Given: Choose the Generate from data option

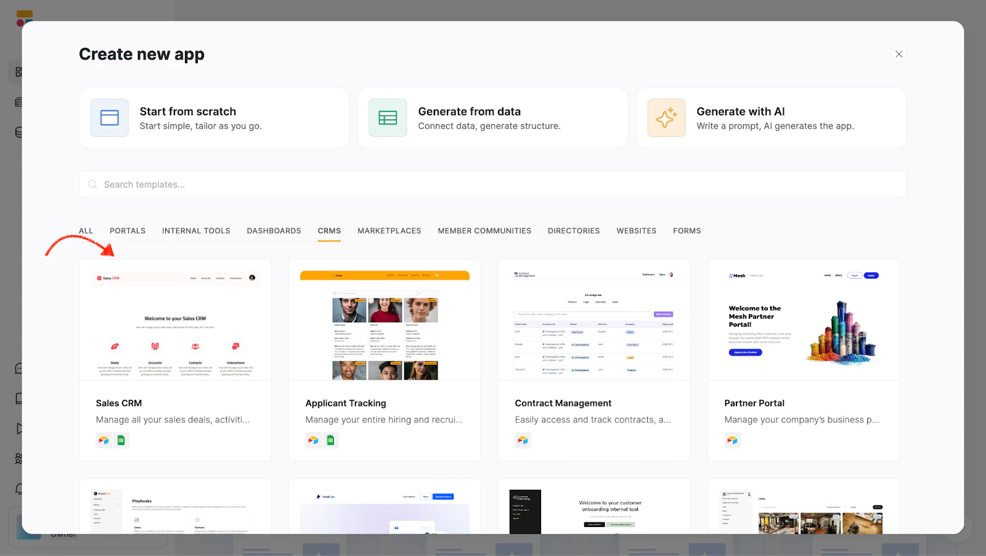Looking at the screenshot, I should (x=493, y=118).
